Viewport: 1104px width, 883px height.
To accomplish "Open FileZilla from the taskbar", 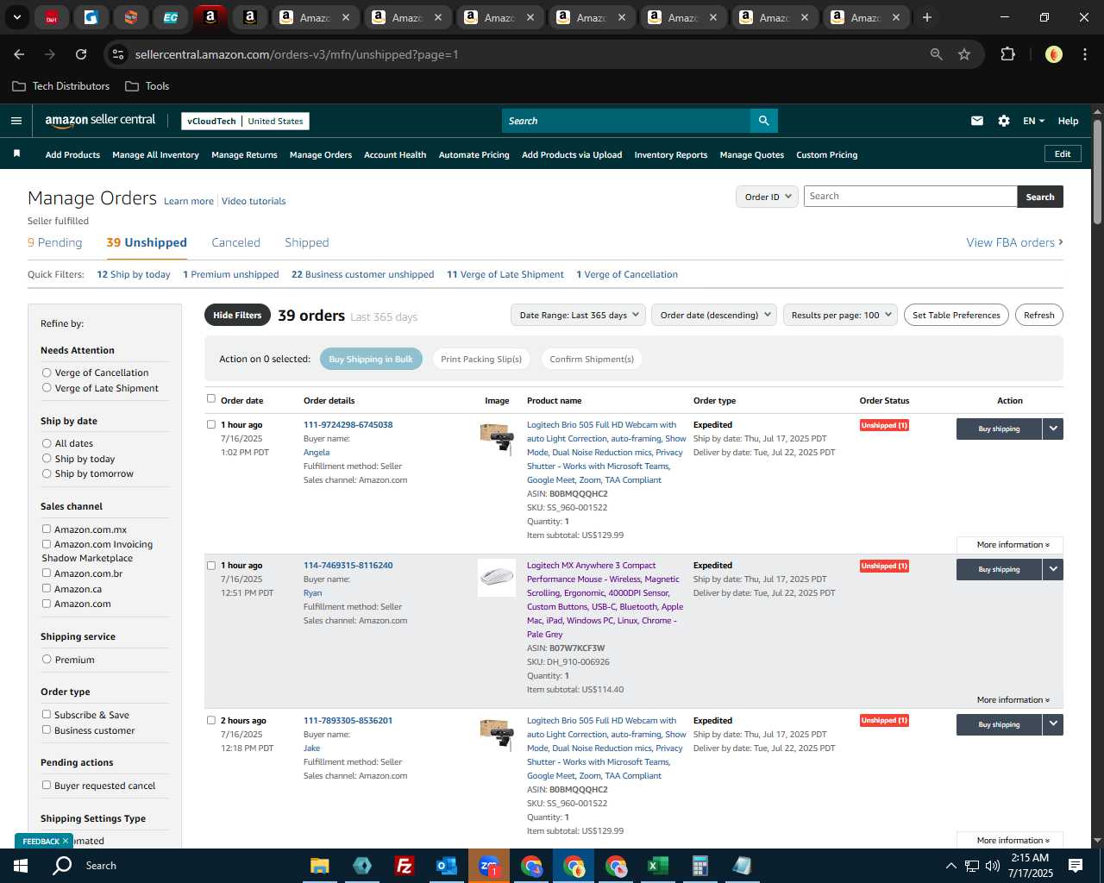I will (x=404, y=866).
